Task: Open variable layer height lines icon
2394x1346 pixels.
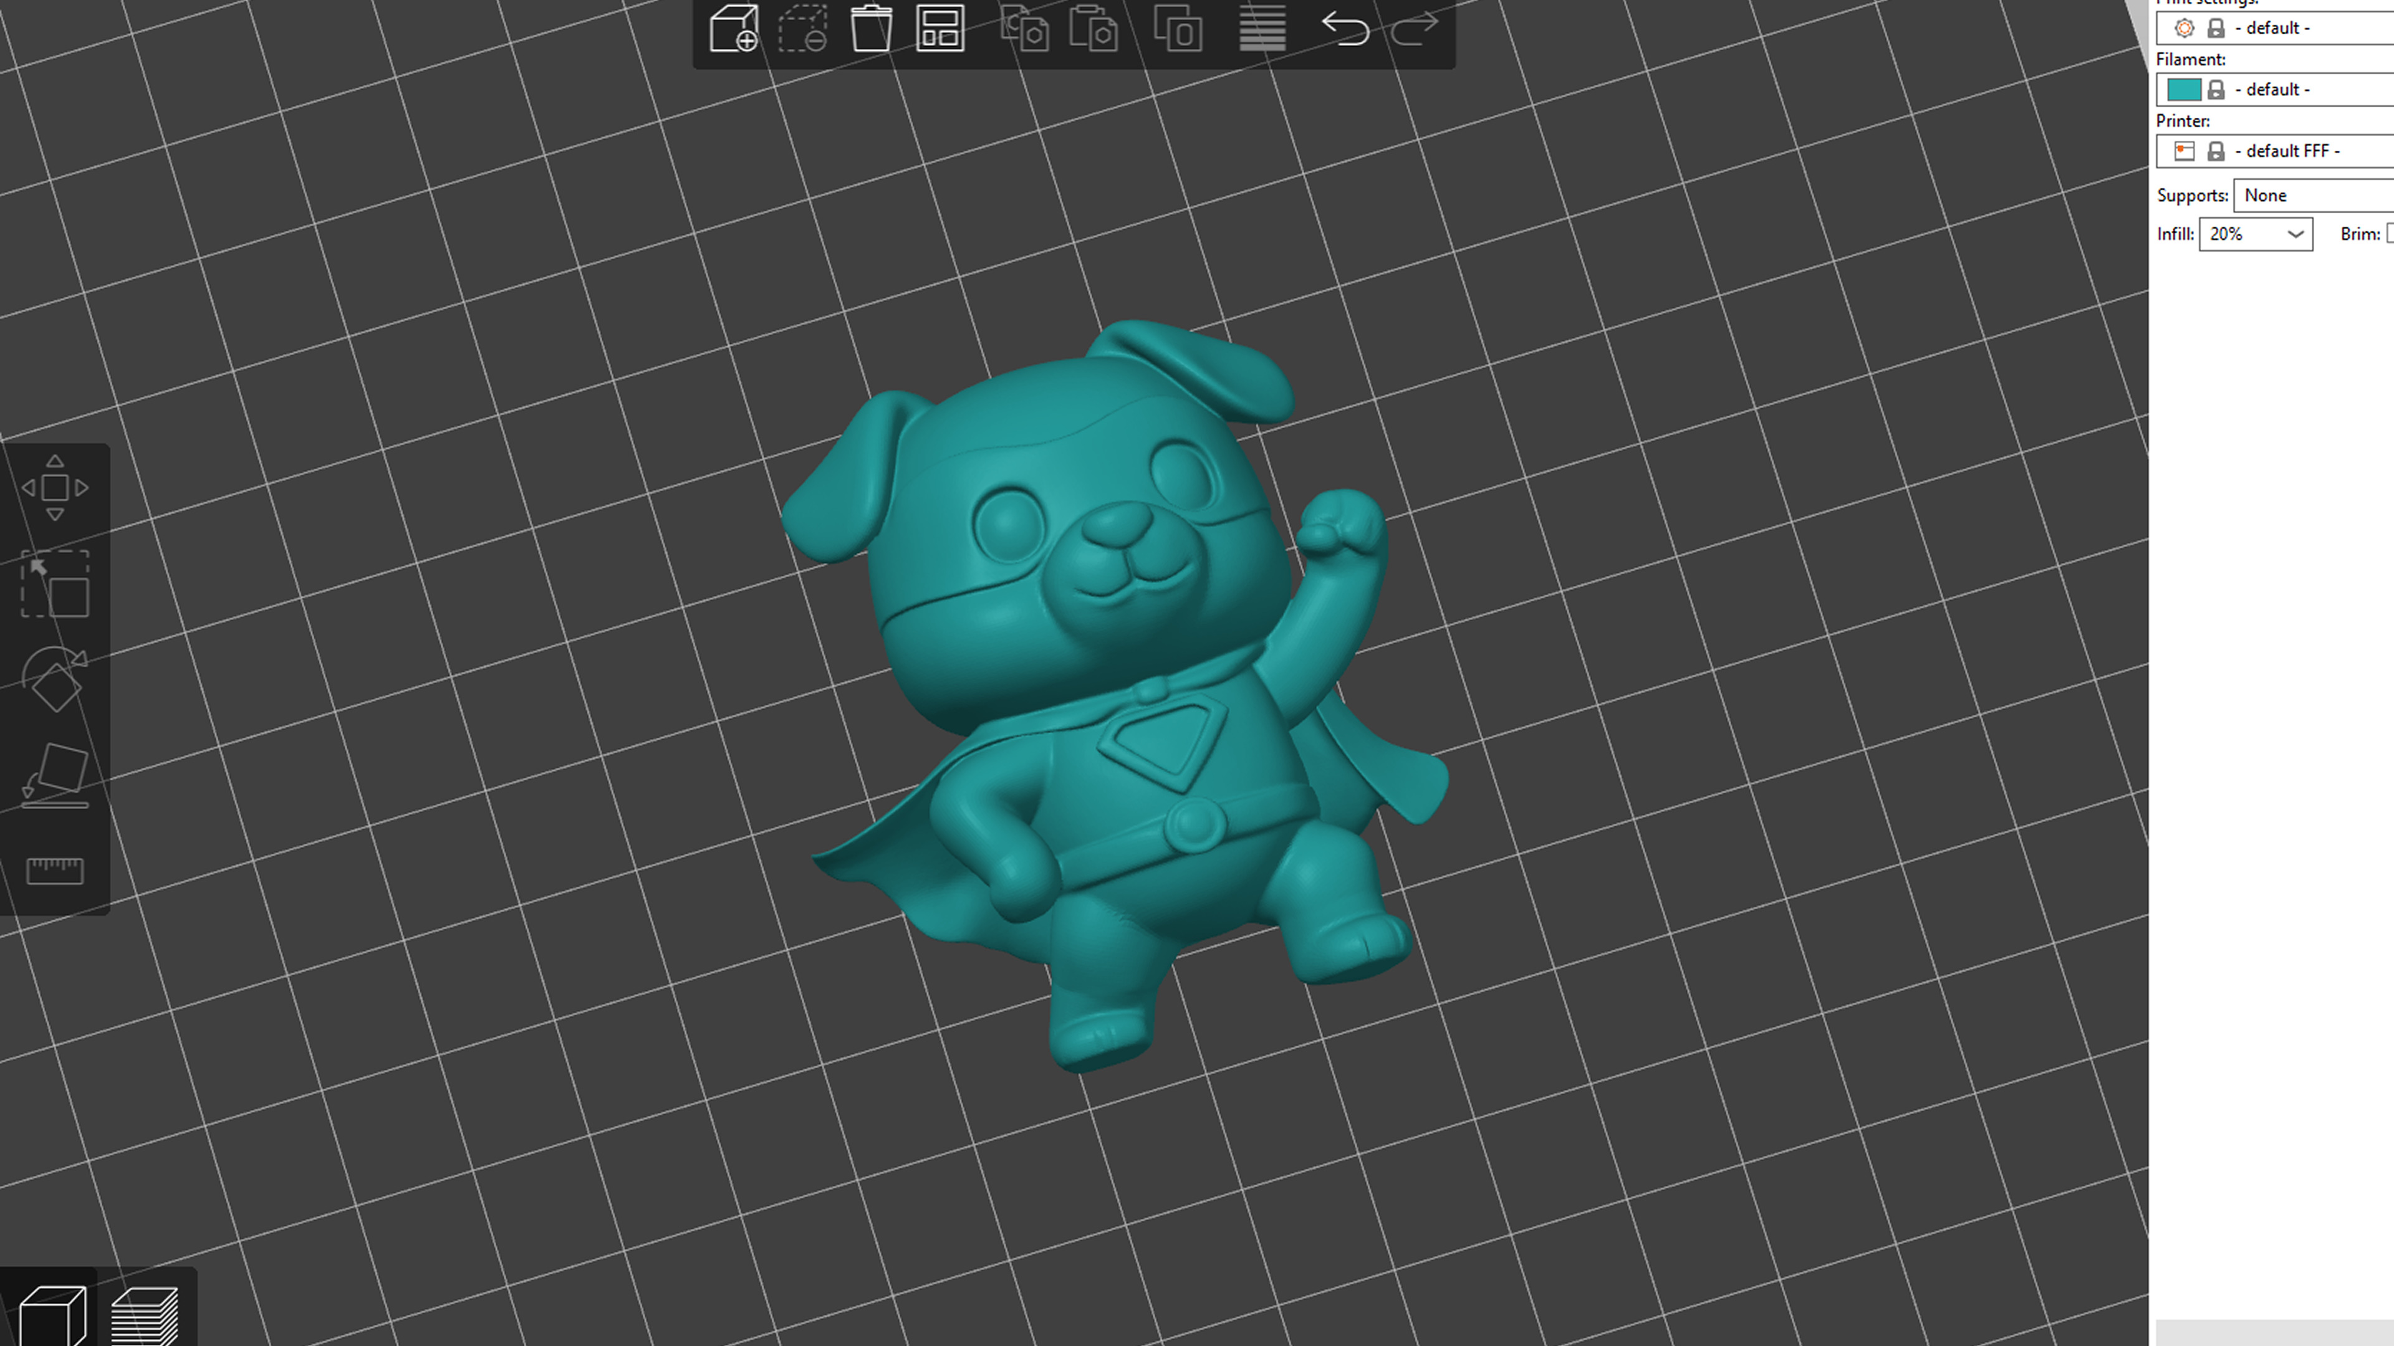Action: (x=1262, y=29)
